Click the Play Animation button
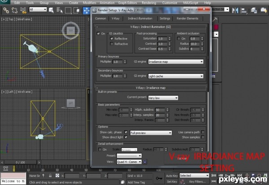 pos(226,176)
